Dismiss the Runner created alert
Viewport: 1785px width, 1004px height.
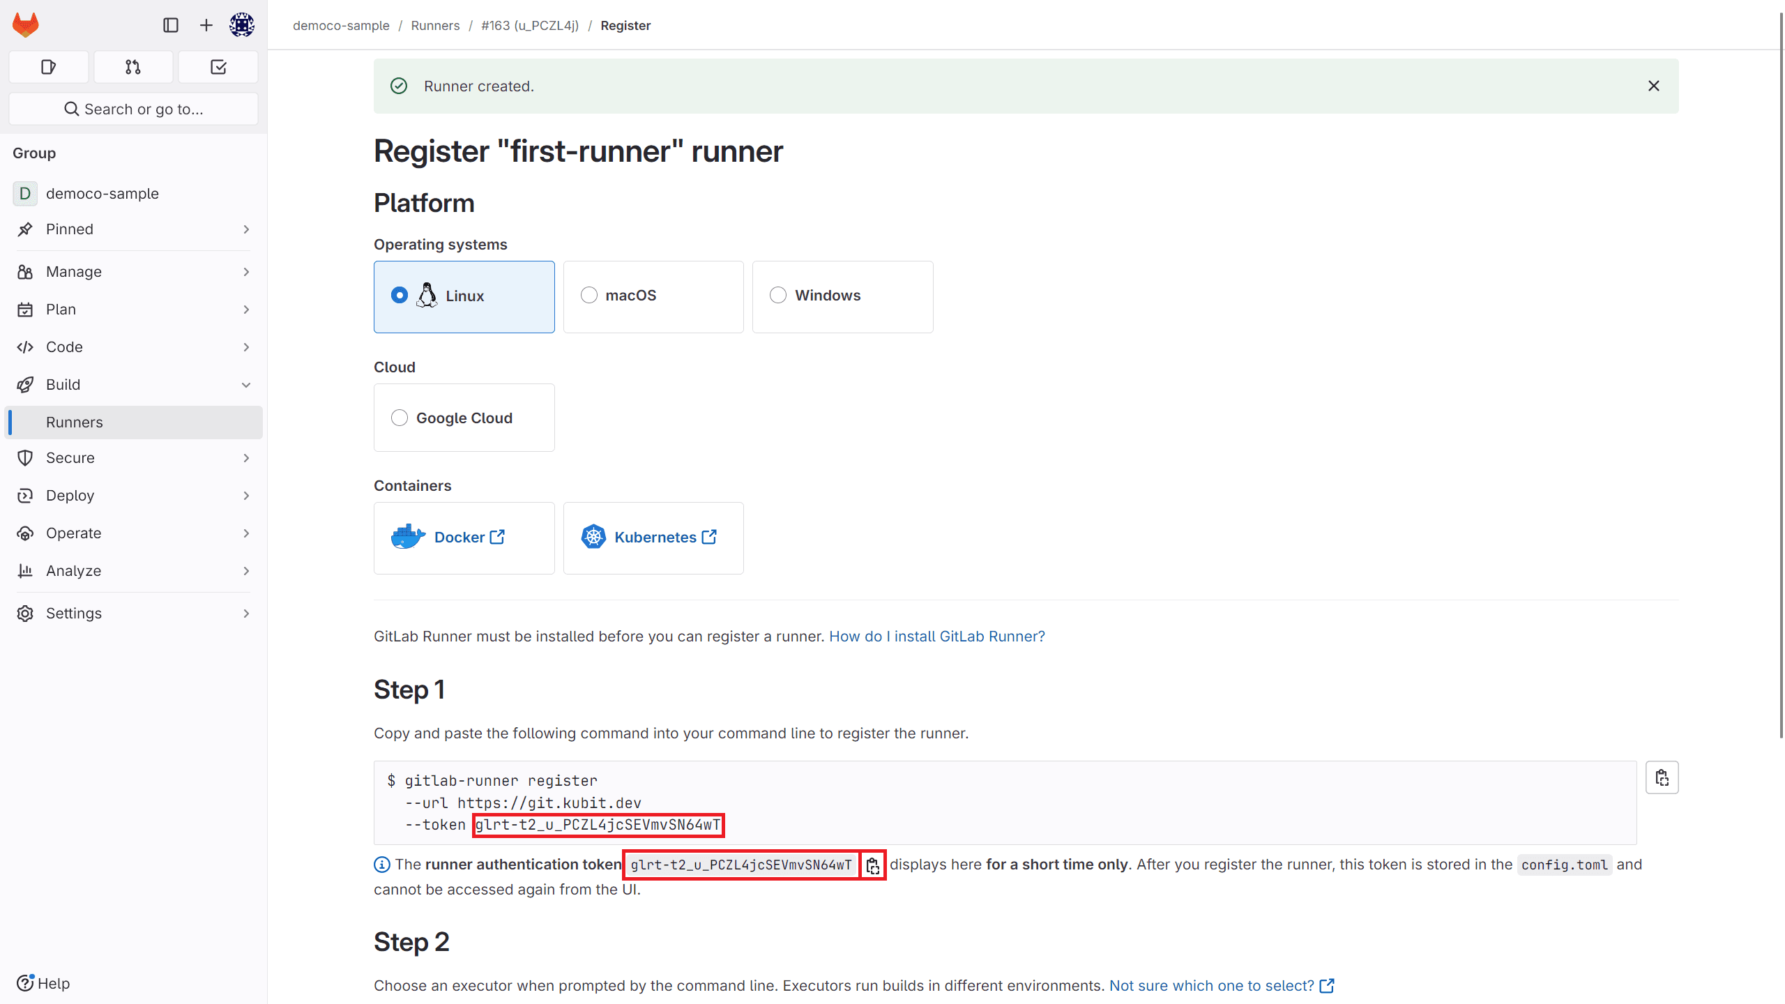point(1654,86)
